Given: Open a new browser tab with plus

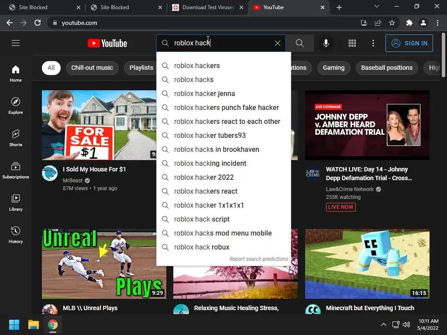Looking at the screenshot, I should tap(339, 7).
